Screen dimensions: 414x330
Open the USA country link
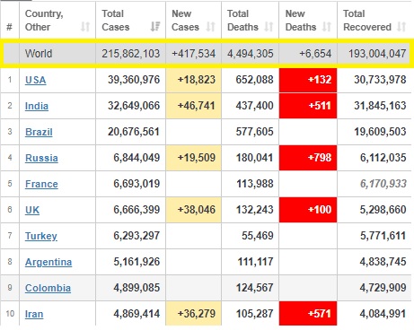[x=36, y=80]
